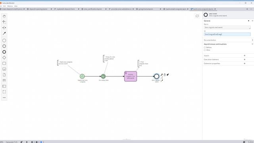Open the Execution listeners section header
The height and width of the screenshot is (143, 254).
[x=211, y=60]
